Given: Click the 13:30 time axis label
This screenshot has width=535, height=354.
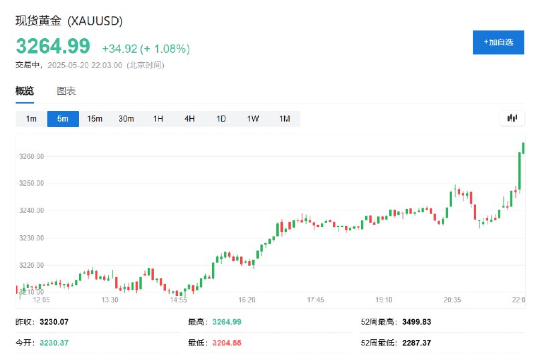Looking at the screenshot, I should [x=110, y=300].
